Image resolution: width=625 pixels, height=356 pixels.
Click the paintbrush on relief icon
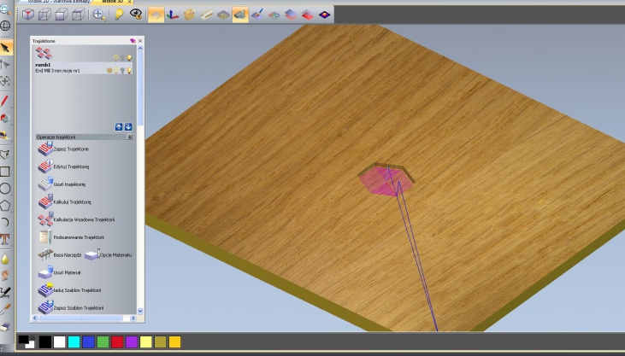257,15
